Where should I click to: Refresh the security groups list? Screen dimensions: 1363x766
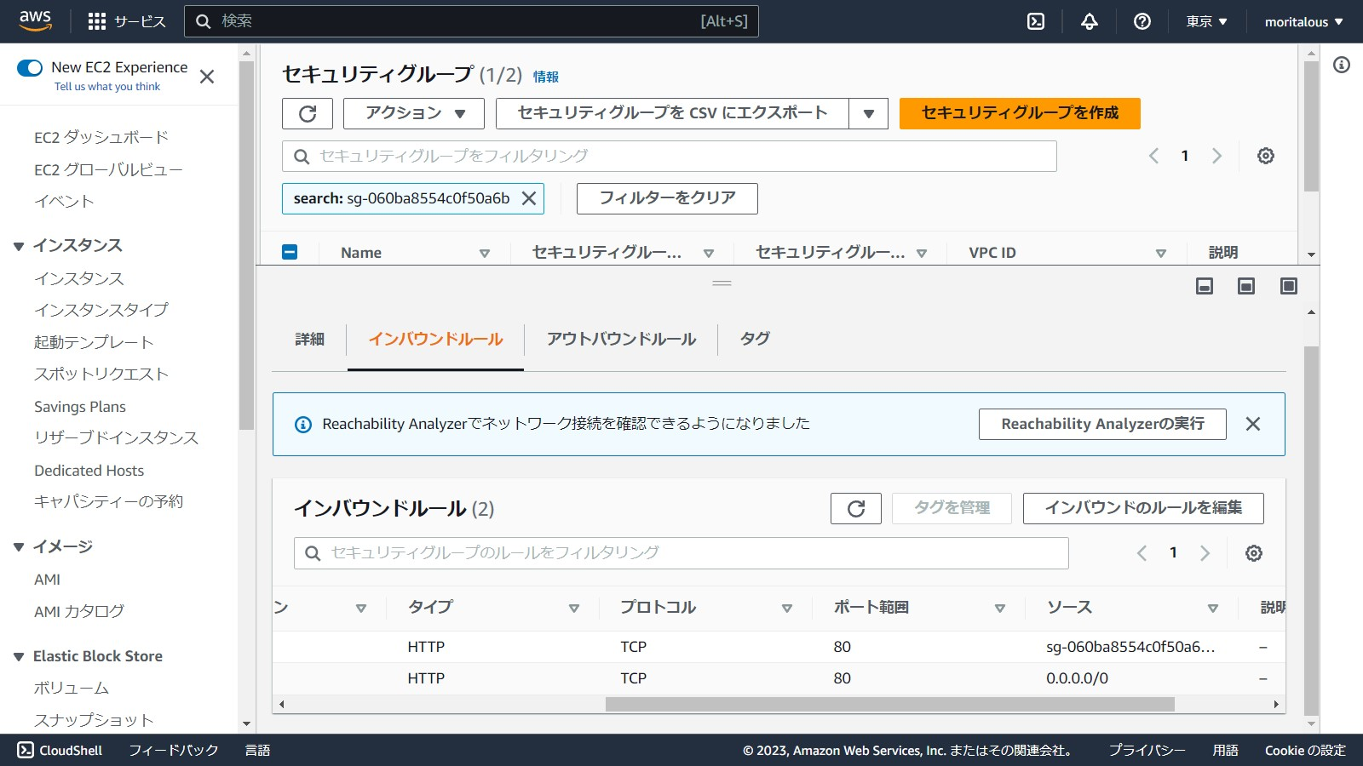[308, 113]
